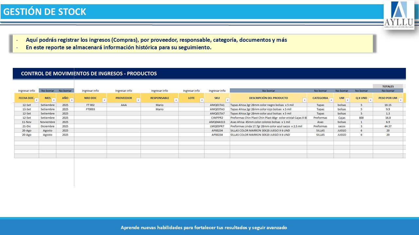Expand the PROVEEDOR filter arrow
This screenshot has width=419, height=235.
(138, 100)
